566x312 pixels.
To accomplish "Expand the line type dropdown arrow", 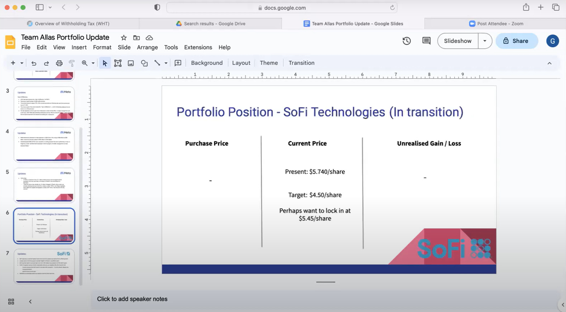I will [166, 63].
